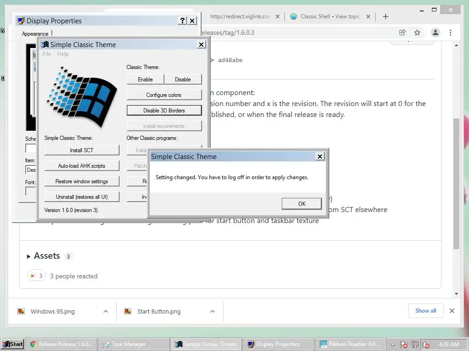Close the downloads bar
469x351 pixels.
coord(452,311)
